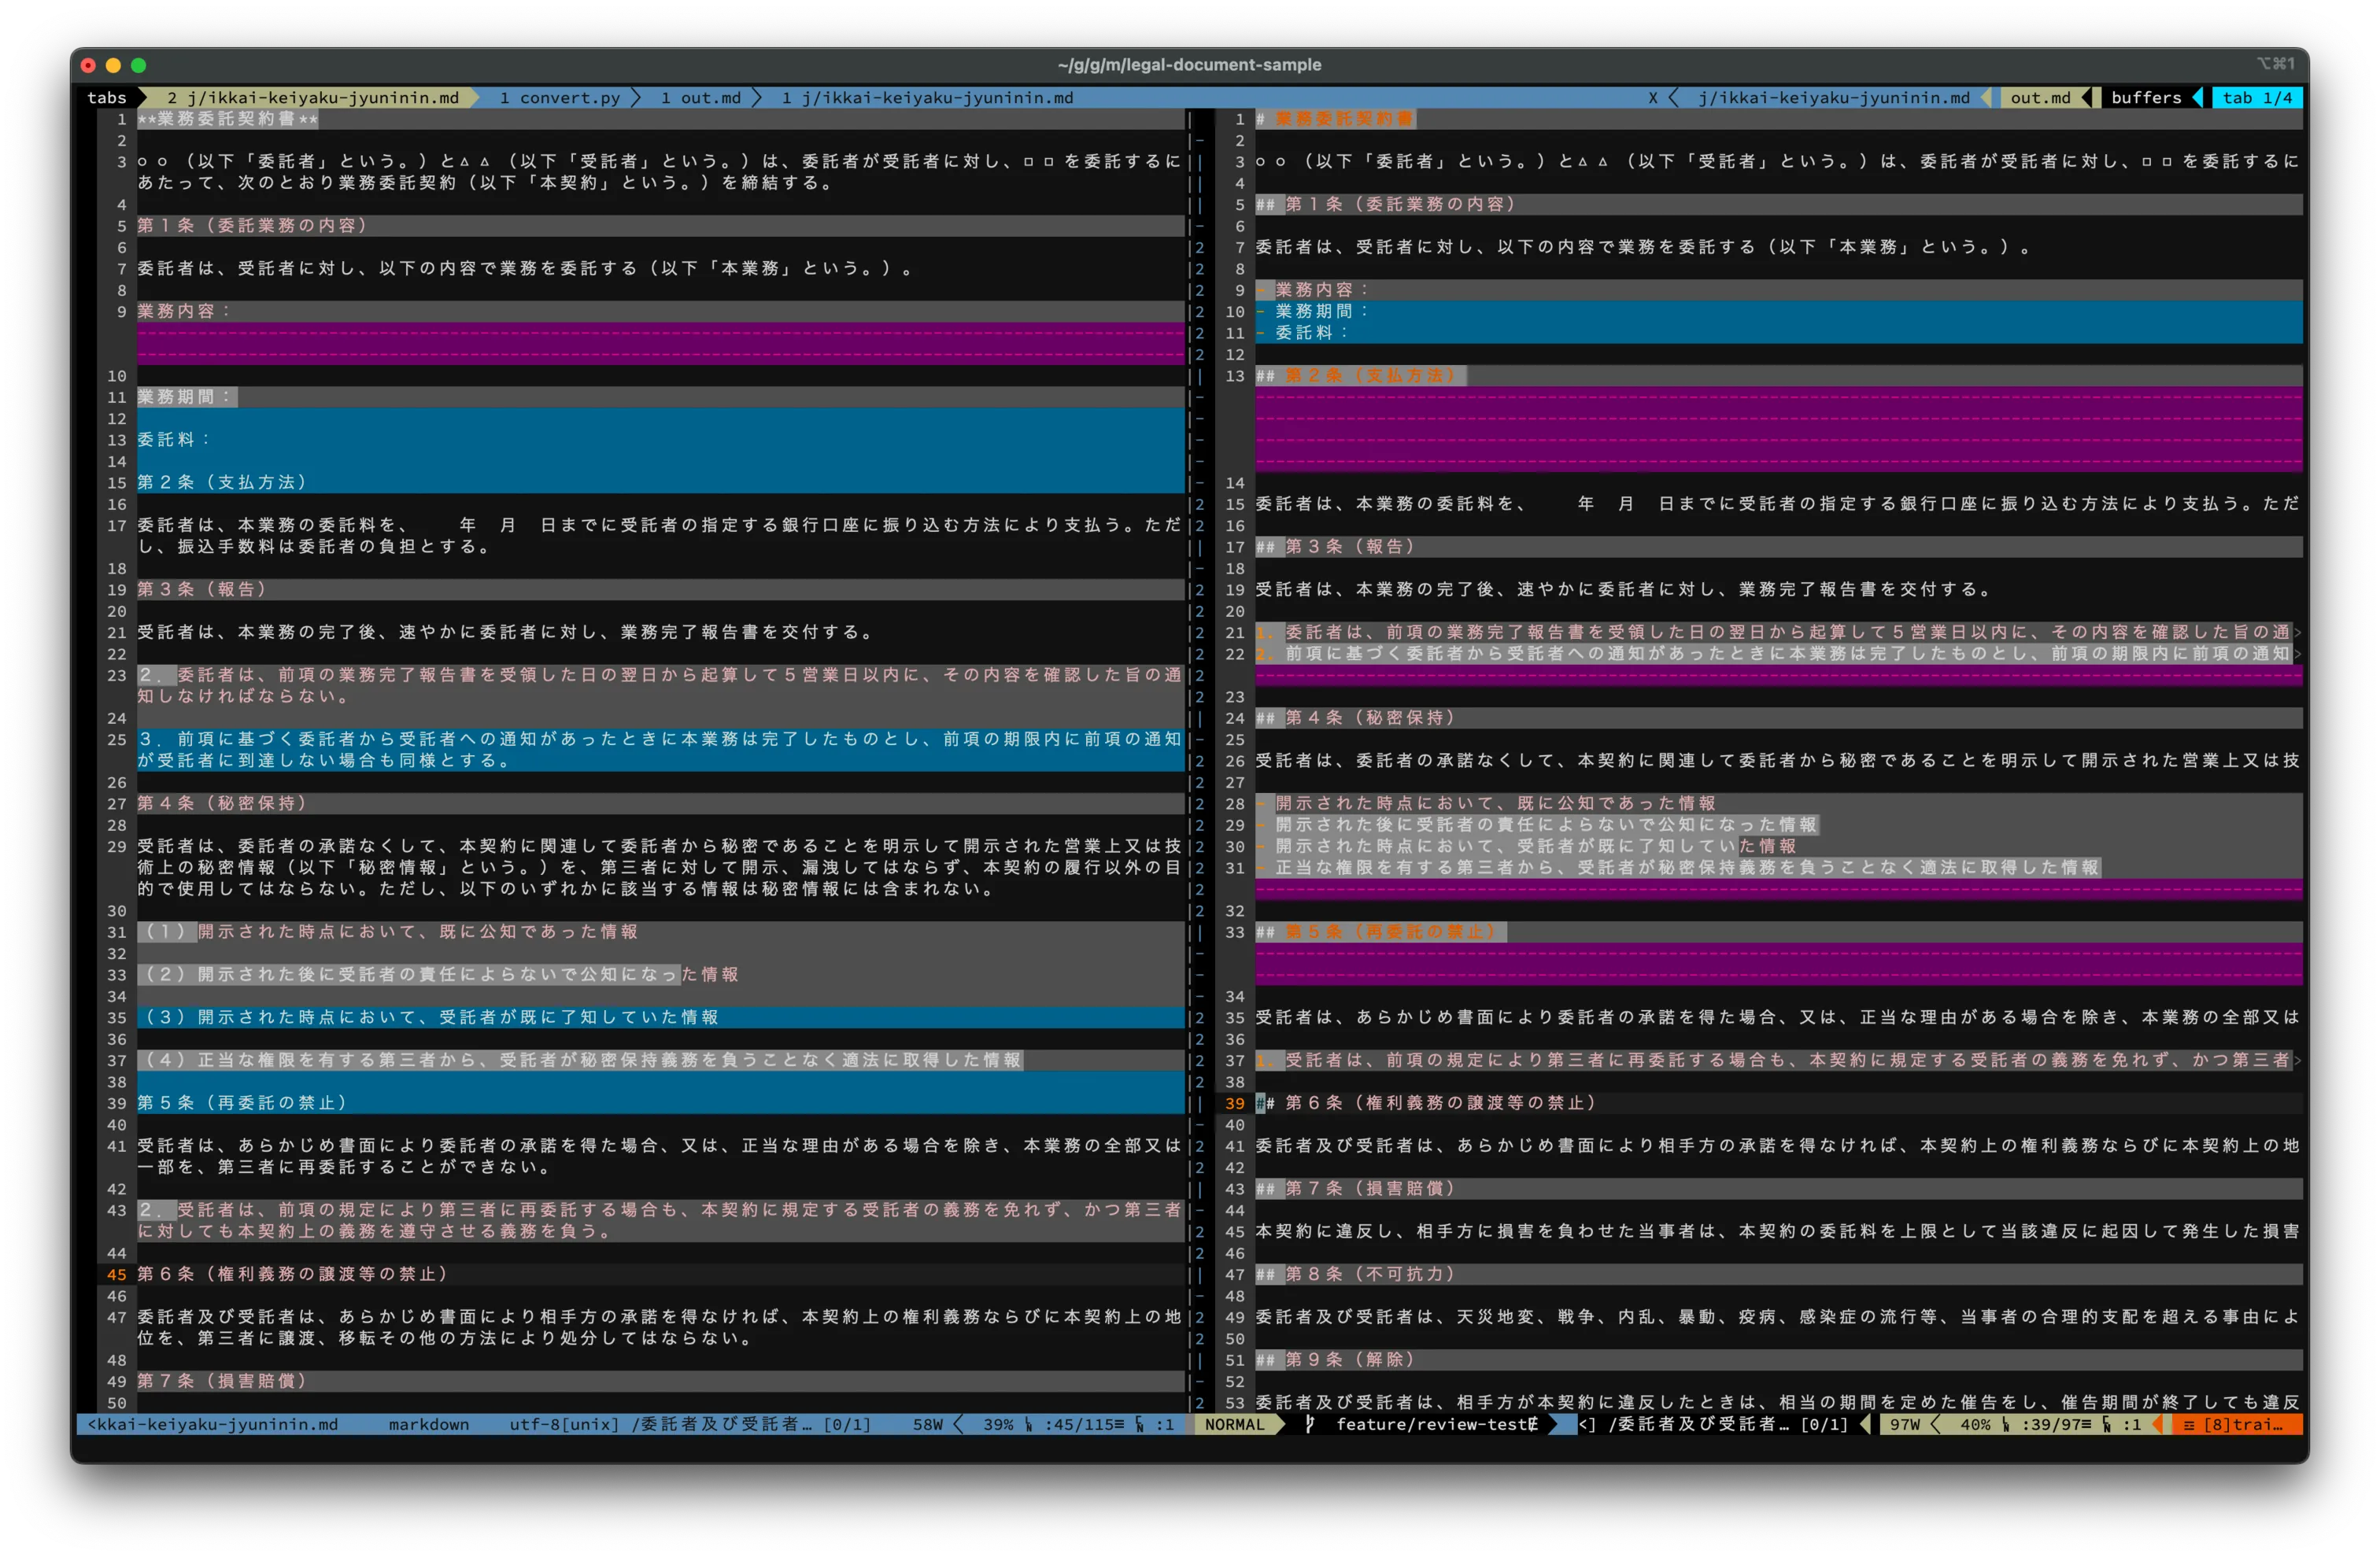Click the git branch icon before feature/review-test
Screen dimensions: 2380x1557
click(1309, 1424)
